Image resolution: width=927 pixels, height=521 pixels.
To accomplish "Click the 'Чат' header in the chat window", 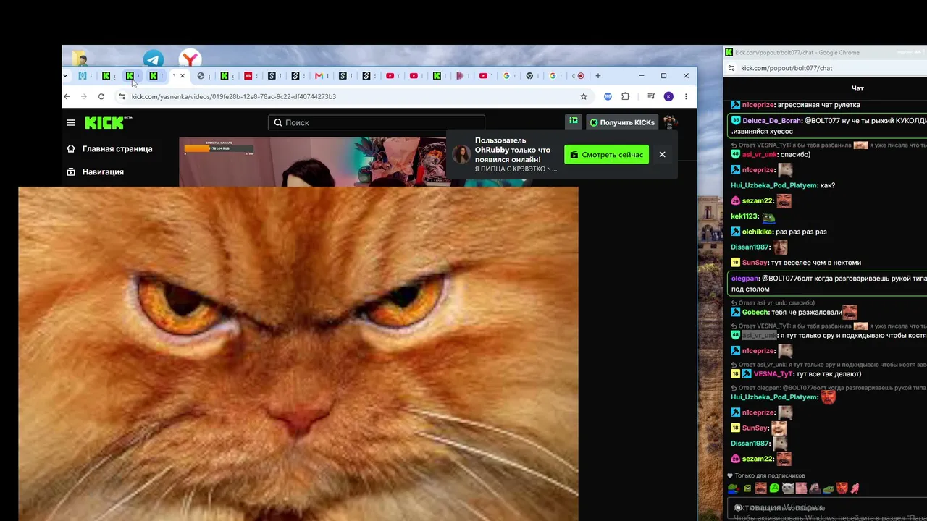I will click(857, 88).
